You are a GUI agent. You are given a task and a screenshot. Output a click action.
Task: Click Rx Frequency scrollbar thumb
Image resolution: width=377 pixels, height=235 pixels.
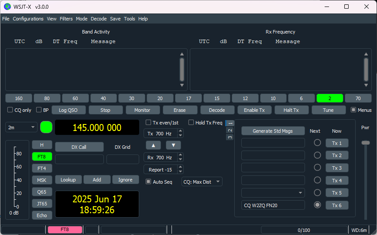[x=366, y=70]
